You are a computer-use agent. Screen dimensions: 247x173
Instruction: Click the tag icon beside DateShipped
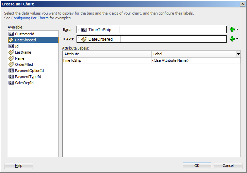[11, 40]
